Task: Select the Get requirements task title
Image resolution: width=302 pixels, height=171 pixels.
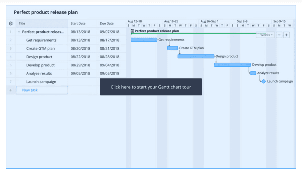Action: pyautogui.click(x=41, y=40)
